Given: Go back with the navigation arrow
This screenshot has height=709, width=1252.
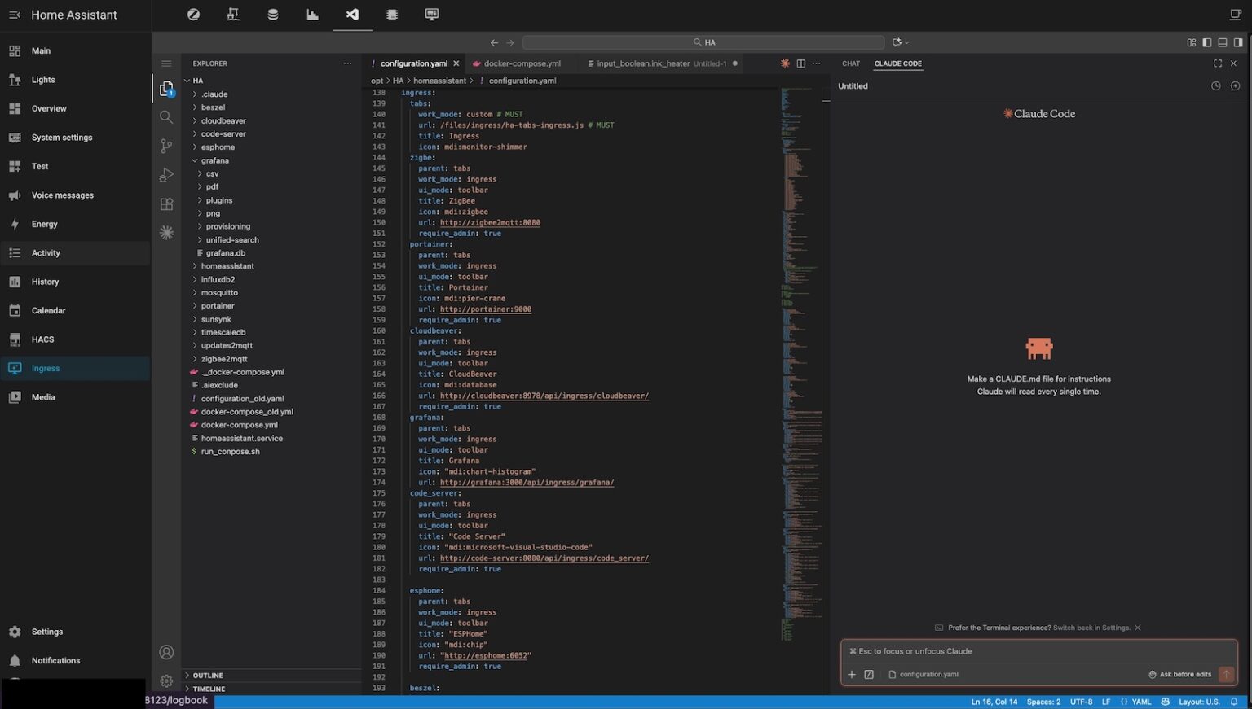Looking at the screenshot, I should (494, 42).
